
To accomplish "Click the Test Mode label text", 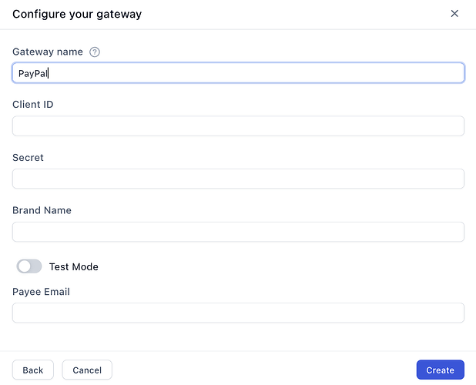I will (74, 267).
